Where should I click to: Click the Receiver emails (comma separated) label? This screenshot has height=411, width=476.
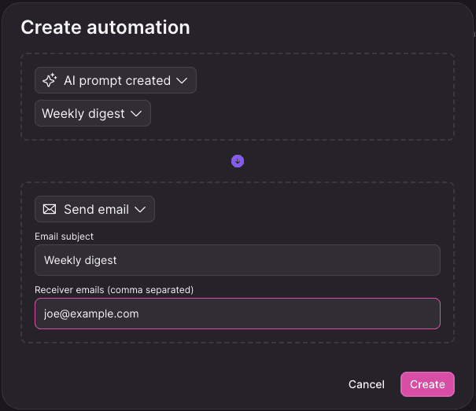tap(114, 290)
